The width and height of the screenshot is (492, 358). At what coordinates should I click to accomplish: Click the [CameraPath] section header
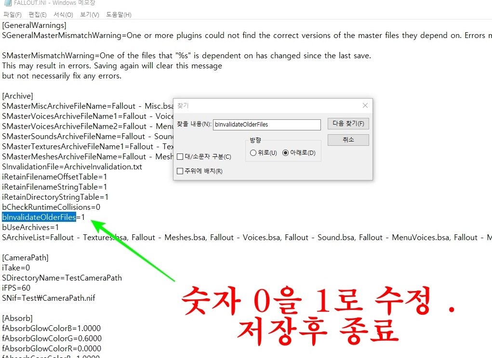pyautogui.click(x=25, y=258)
